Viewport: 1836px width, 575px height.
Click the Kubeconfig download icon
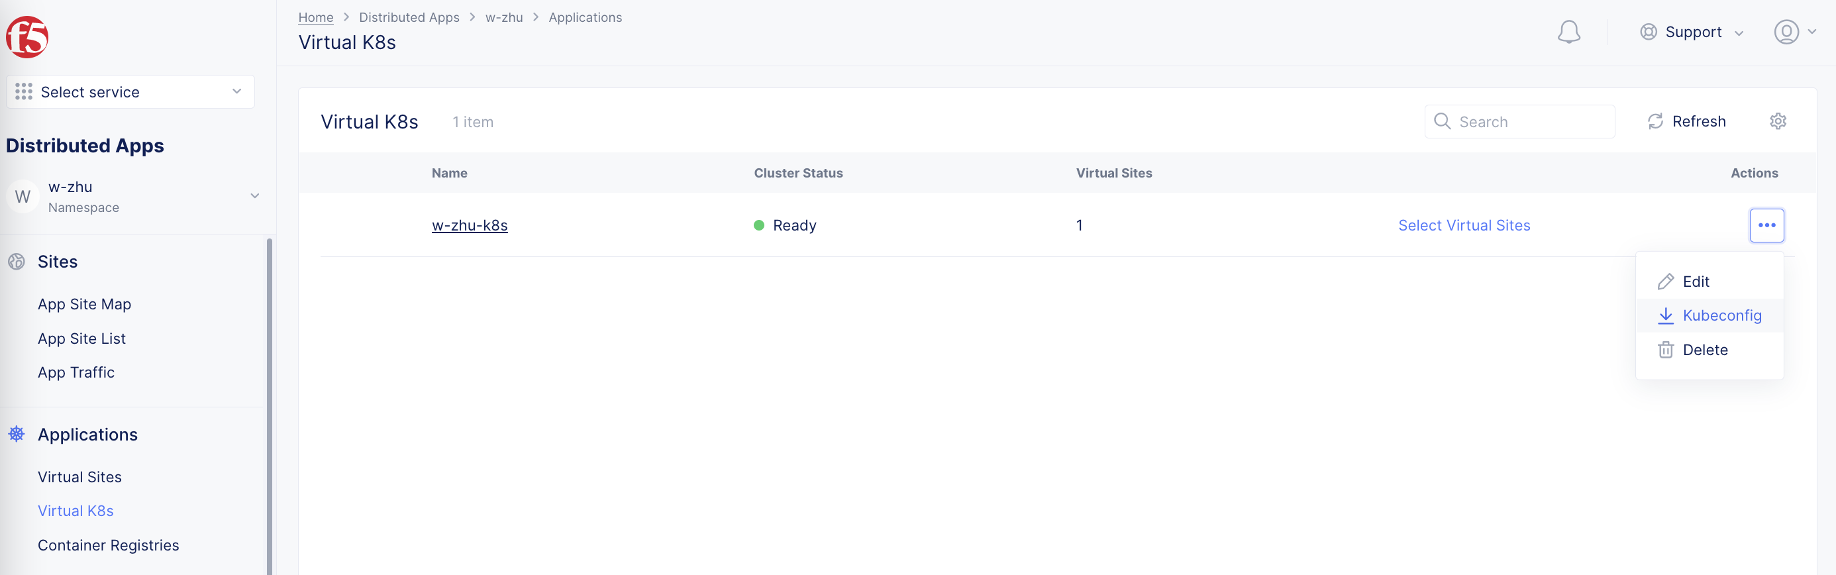[1665, 315]
